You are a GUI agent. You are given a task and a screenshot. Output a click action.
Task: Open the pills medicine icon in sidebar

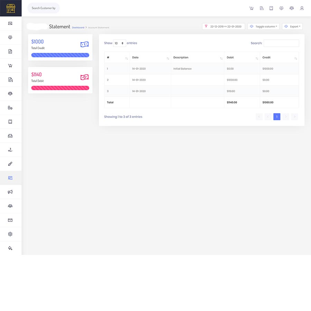click(x=10, y=108)
